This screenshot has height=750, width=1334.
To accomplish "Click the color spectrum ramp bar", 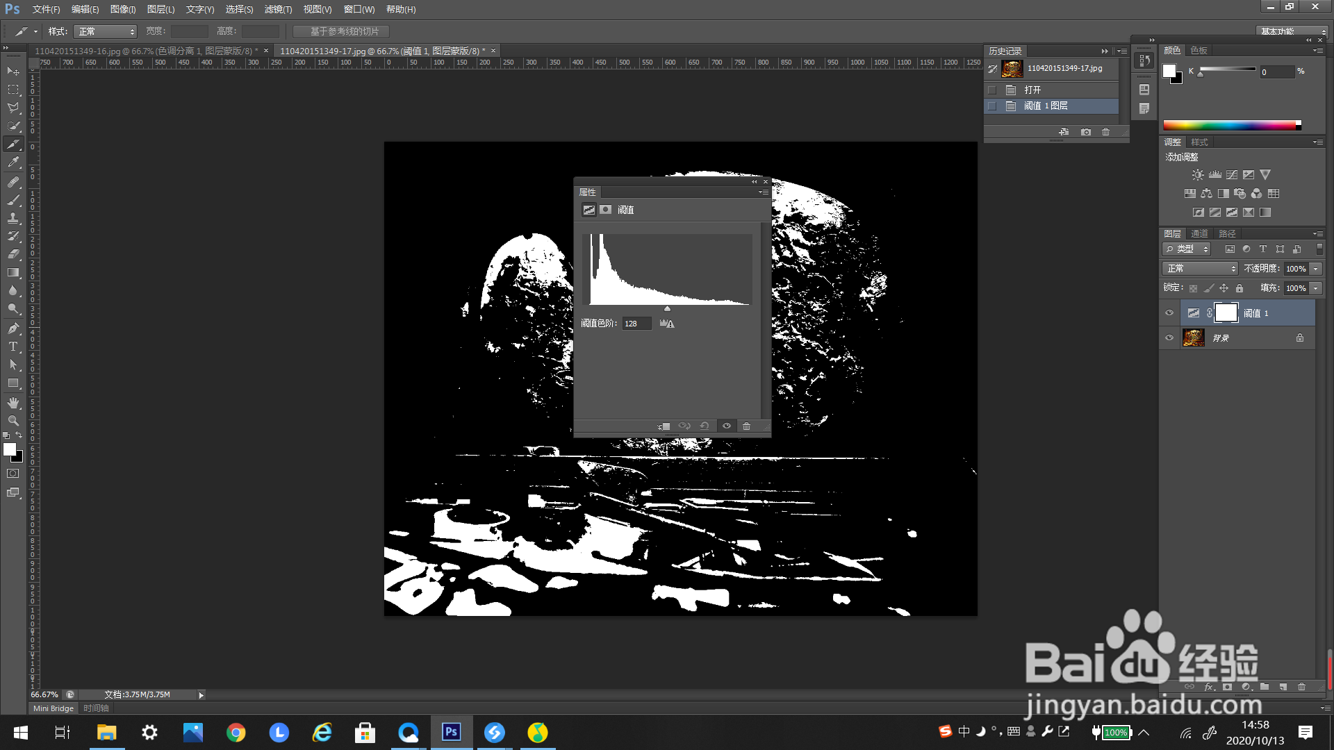I will (x=1230, y=126).
